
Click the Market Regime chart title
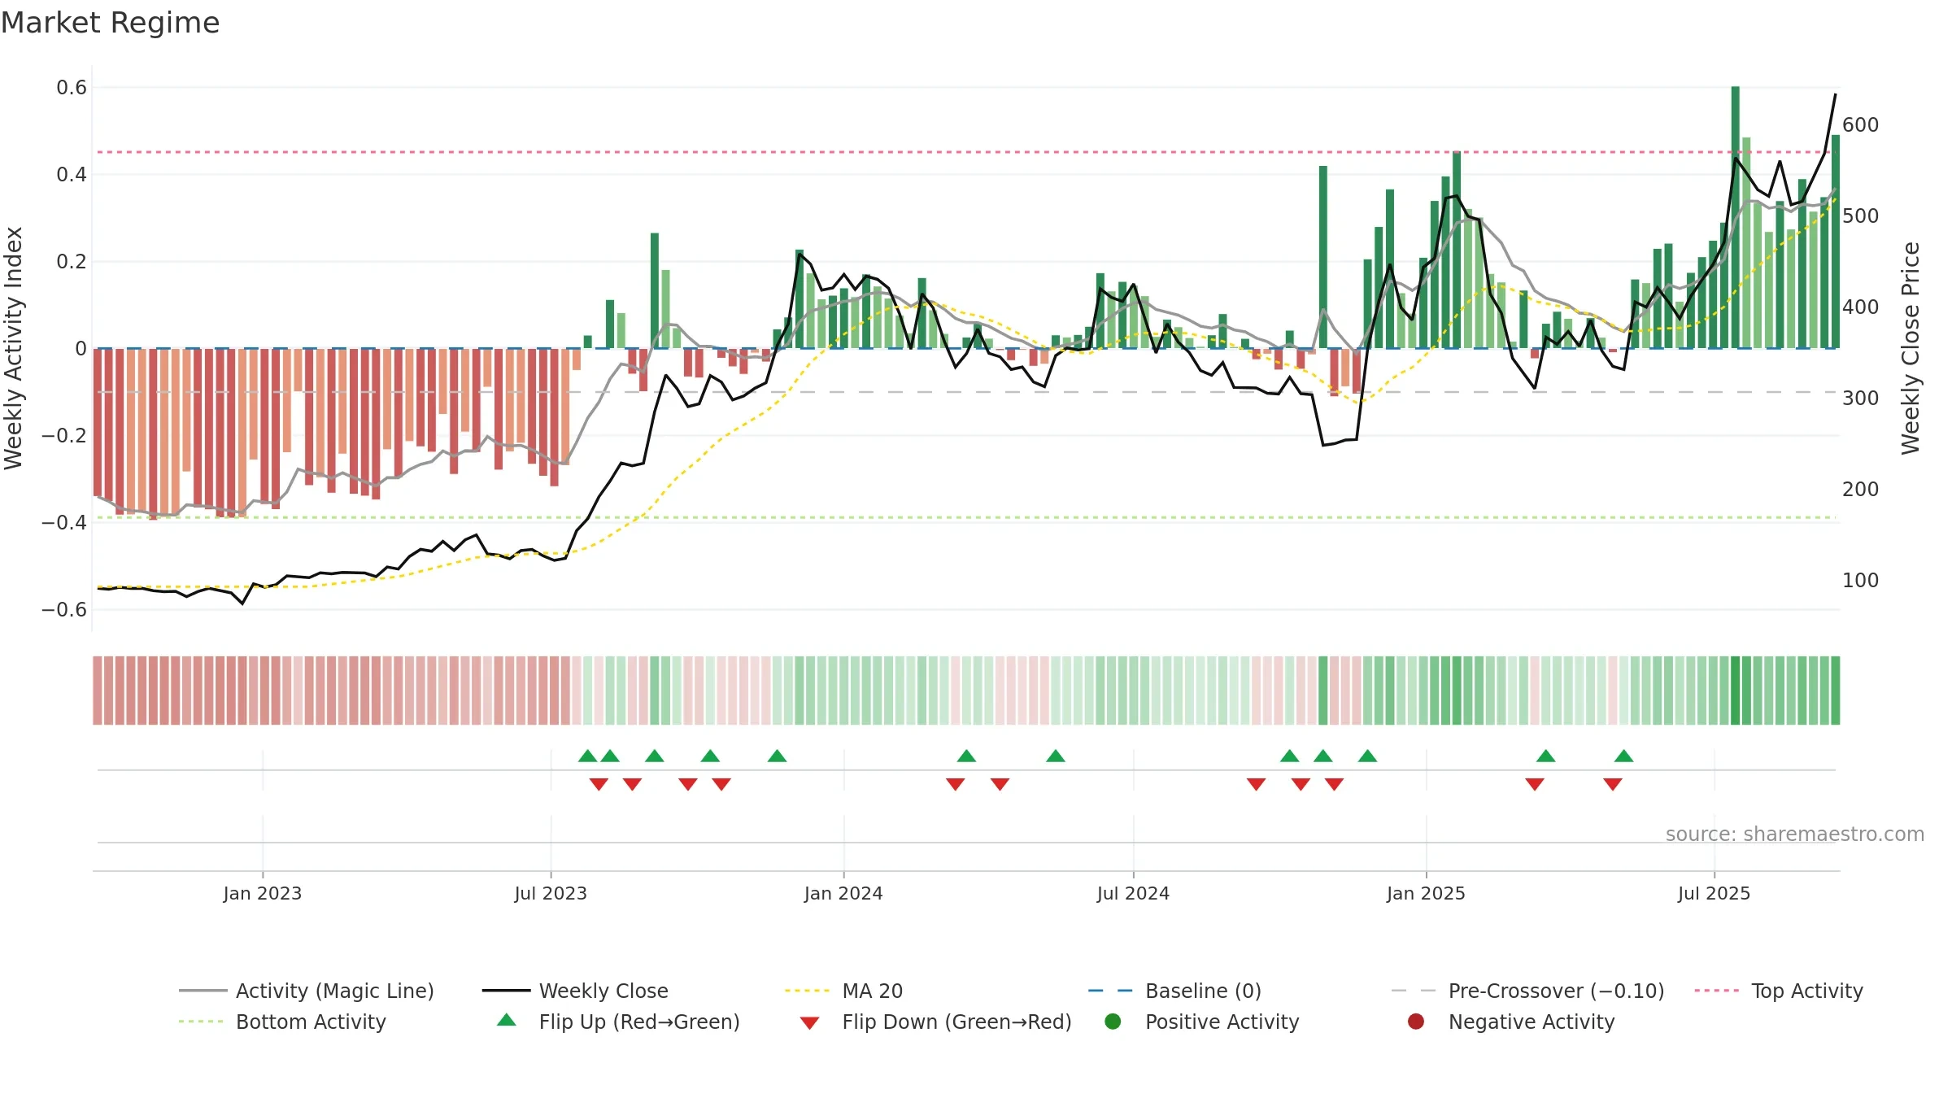click(110, 23)
